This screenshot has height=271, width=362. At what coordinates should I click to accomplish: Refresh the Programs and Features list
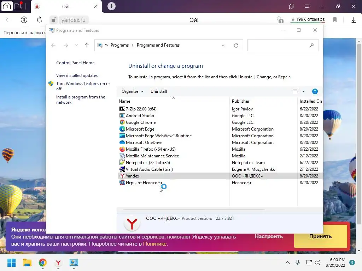point(236,46)
